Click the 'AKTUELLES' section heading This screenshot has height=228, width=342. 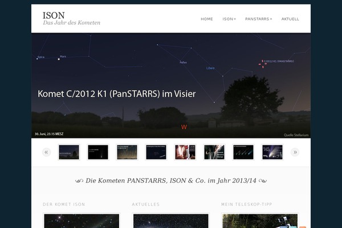(x=146, y=205)
